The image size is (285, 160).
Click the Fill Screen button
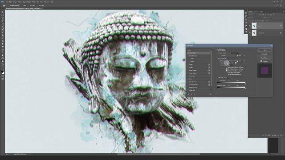click(x=41, y=5)
